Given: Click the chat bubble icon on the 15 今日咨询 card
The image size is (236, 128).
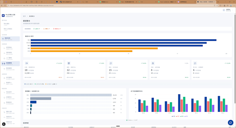Looking at the screenshot, I should [111, 63].
